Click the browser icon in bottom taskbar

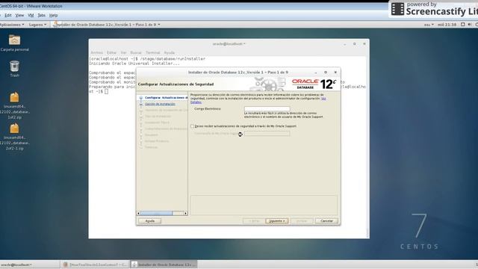[65, 265]
